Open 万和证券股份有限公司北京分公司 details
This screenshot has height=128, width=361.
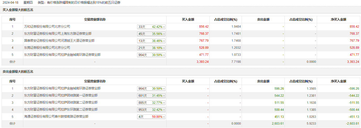(x=47, y=27)
